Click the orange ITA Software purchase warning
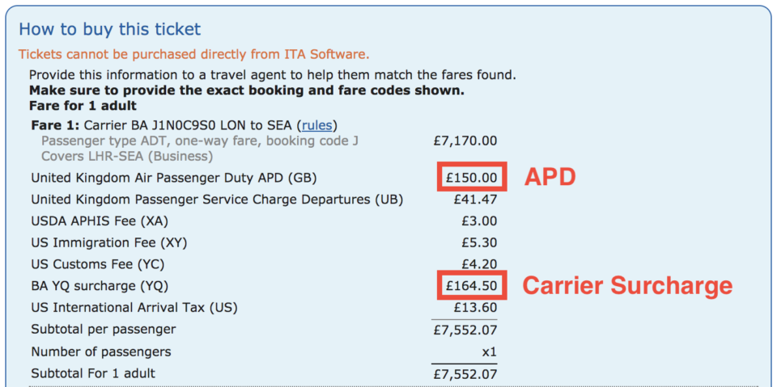 [194, 54]
